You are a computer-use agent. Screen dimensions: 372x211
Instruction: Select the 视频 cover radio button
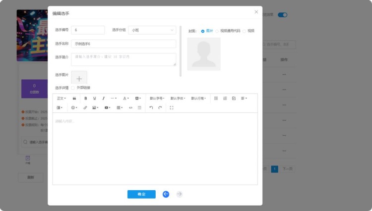pyautogui.click(x=244, y=31)
